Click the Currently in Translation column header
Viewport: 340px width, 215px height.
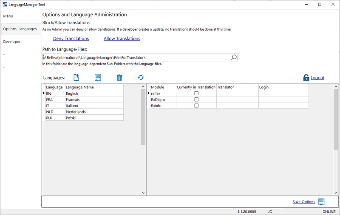[x=196, y=87]
